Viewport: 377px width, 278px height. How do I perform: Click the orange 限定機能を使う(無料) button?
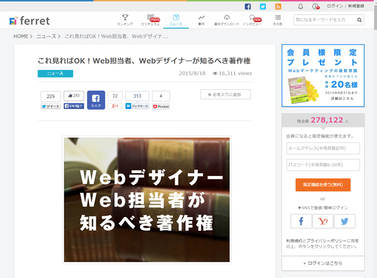[x=322, y=185]
